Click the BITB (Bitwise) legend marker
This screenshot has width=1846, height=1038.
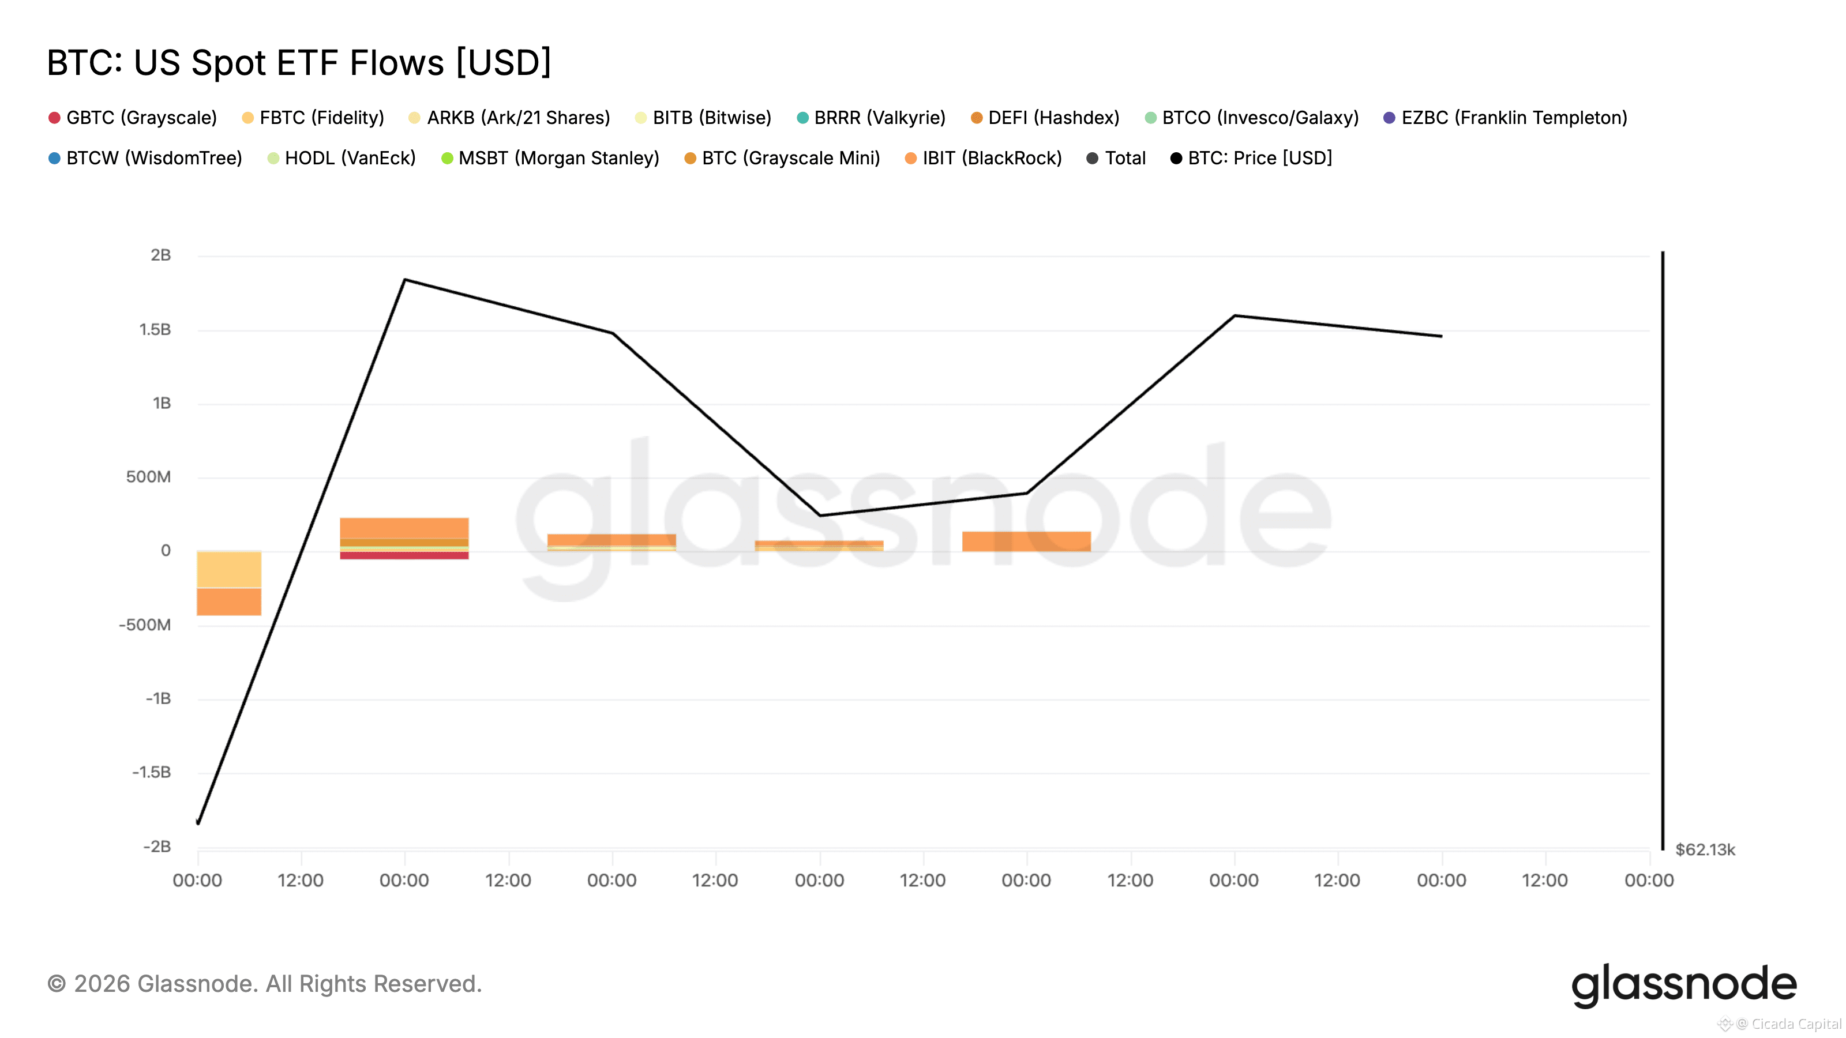point(641,118)
